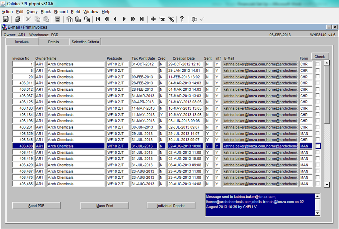Screen dimensions: 339x229
Task: Click the blue message sent text box
Action: (x=260, y=205)
